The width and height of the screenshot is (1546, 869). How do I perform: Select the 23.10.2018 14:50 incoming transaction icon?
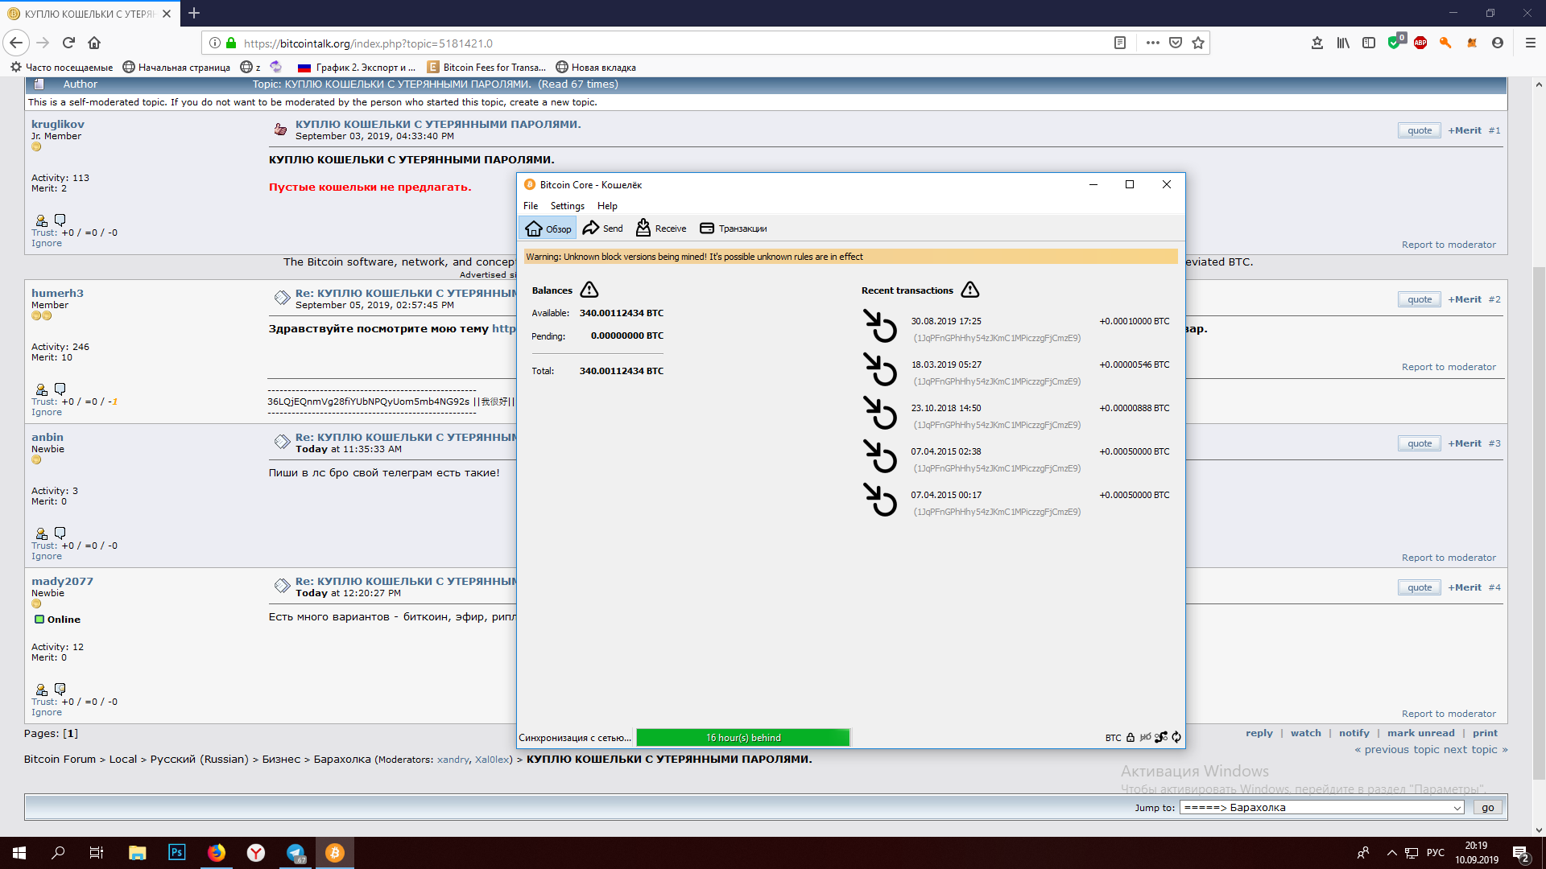coord(880,414)
